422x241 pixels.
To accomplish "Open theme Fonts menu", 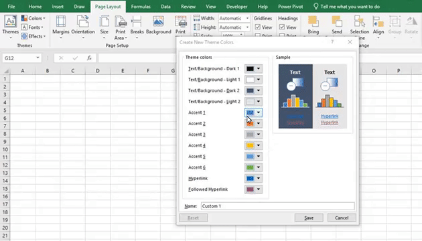I will coord(32,27).
